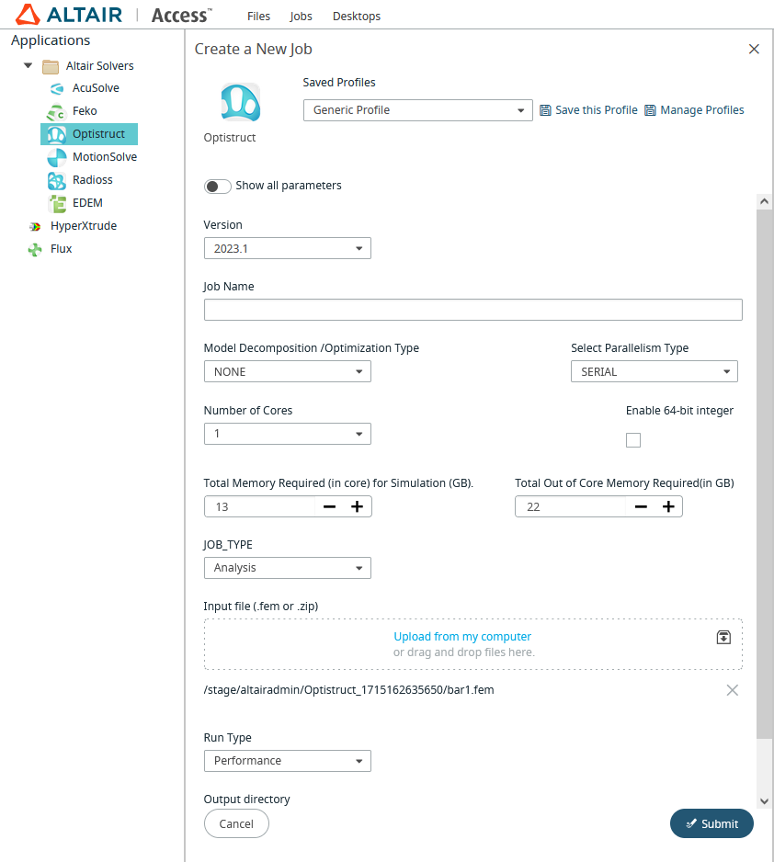Screen dimensions: 774x862
Task: Choose the MotionSolve application icon
Action: click(x=57, y=157)
